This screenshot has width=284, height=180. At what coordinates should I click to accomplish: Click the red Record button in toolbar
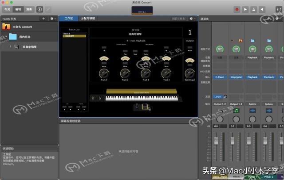[237, 9]
